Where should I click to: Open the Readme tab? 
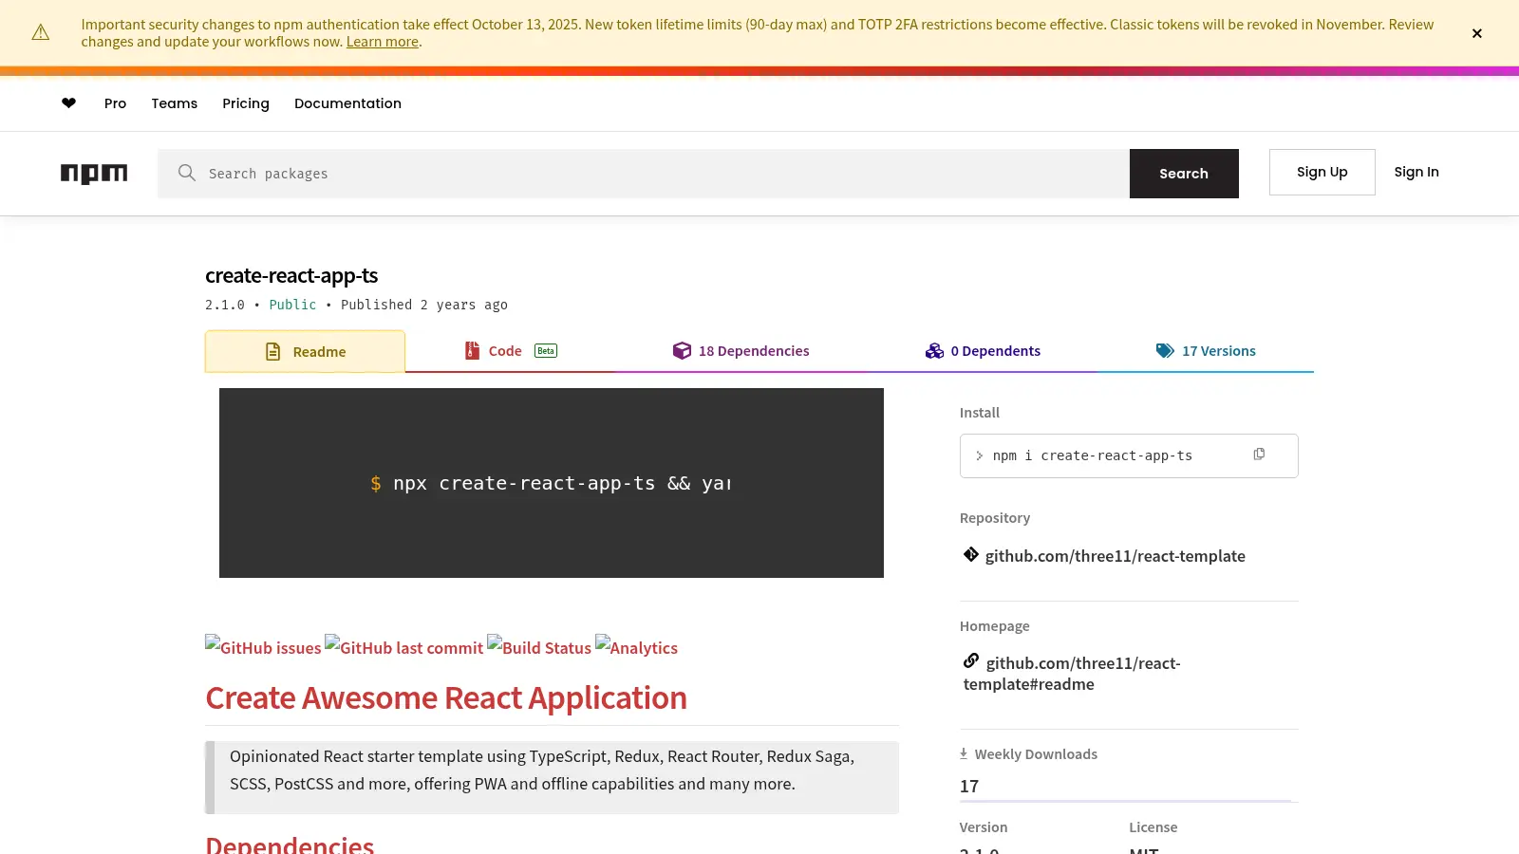(305, 351)
